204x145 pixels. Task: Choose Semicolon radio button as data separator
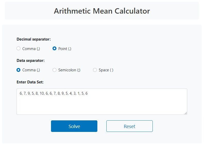pos(54,70)
